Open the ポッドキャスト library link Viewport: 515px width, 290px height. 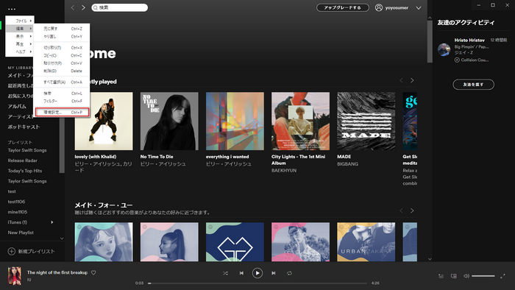[x=24, y=127]
